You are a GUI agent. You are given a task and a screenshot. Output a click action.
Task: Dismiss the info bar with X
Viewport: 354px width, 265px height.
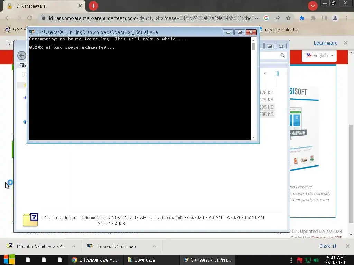[345, 43]
